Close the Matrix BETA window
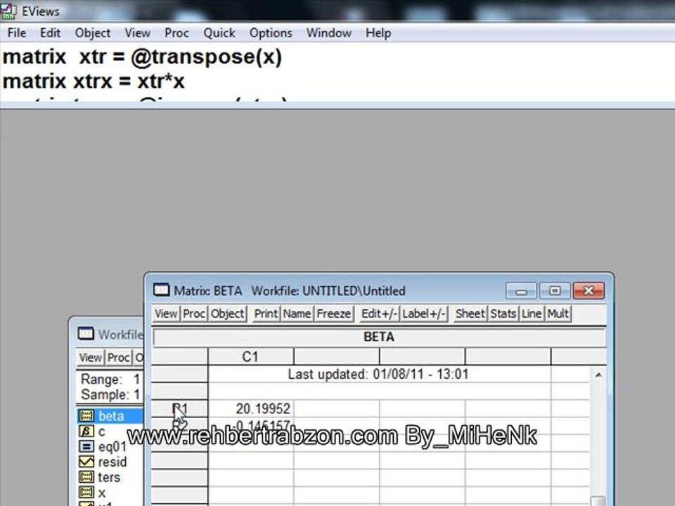This screenshot has height=506, width=675. click(x=589, y=291)
